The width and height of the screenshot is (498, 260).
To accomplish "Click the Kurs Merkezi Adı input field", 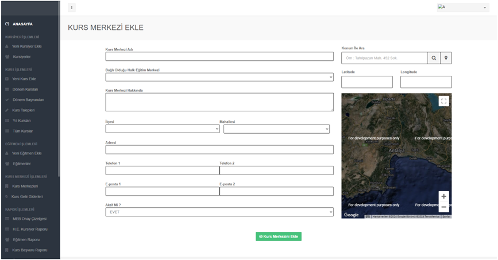I will [219, 56].
